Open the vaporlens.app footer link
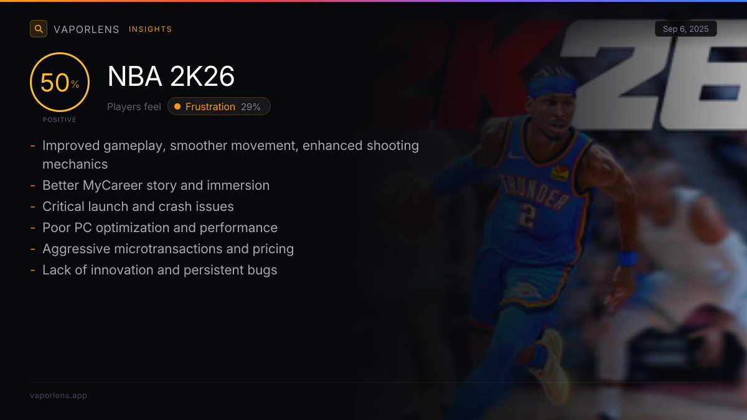The image size is (747, 420). tap(59, 395)
